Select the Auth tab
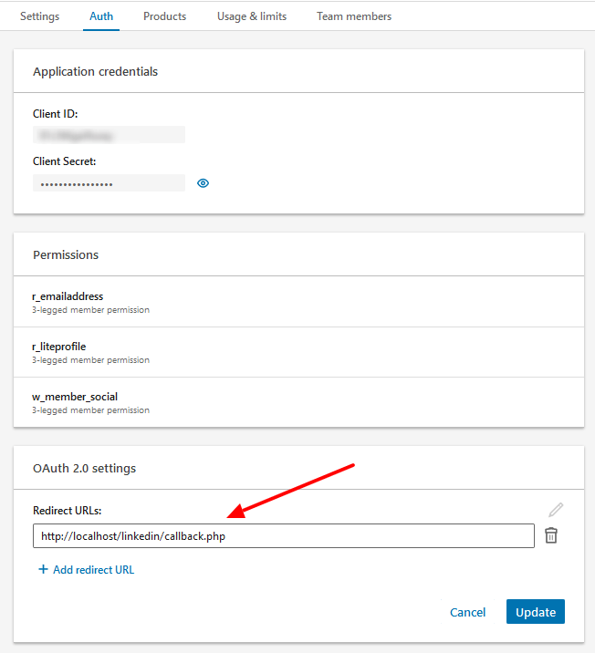 click(x=101, y=16)
